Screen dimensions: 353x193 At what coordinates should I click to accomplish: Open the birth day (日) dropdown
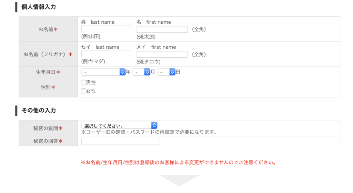point(167,72)
